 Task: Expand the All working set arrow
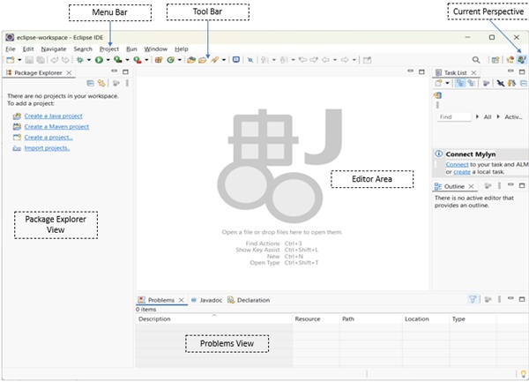[x=477, y=116]
